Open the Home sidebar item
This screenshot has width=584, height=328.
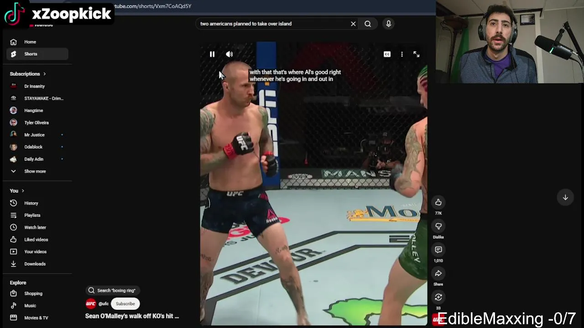[x=37, y=42]
